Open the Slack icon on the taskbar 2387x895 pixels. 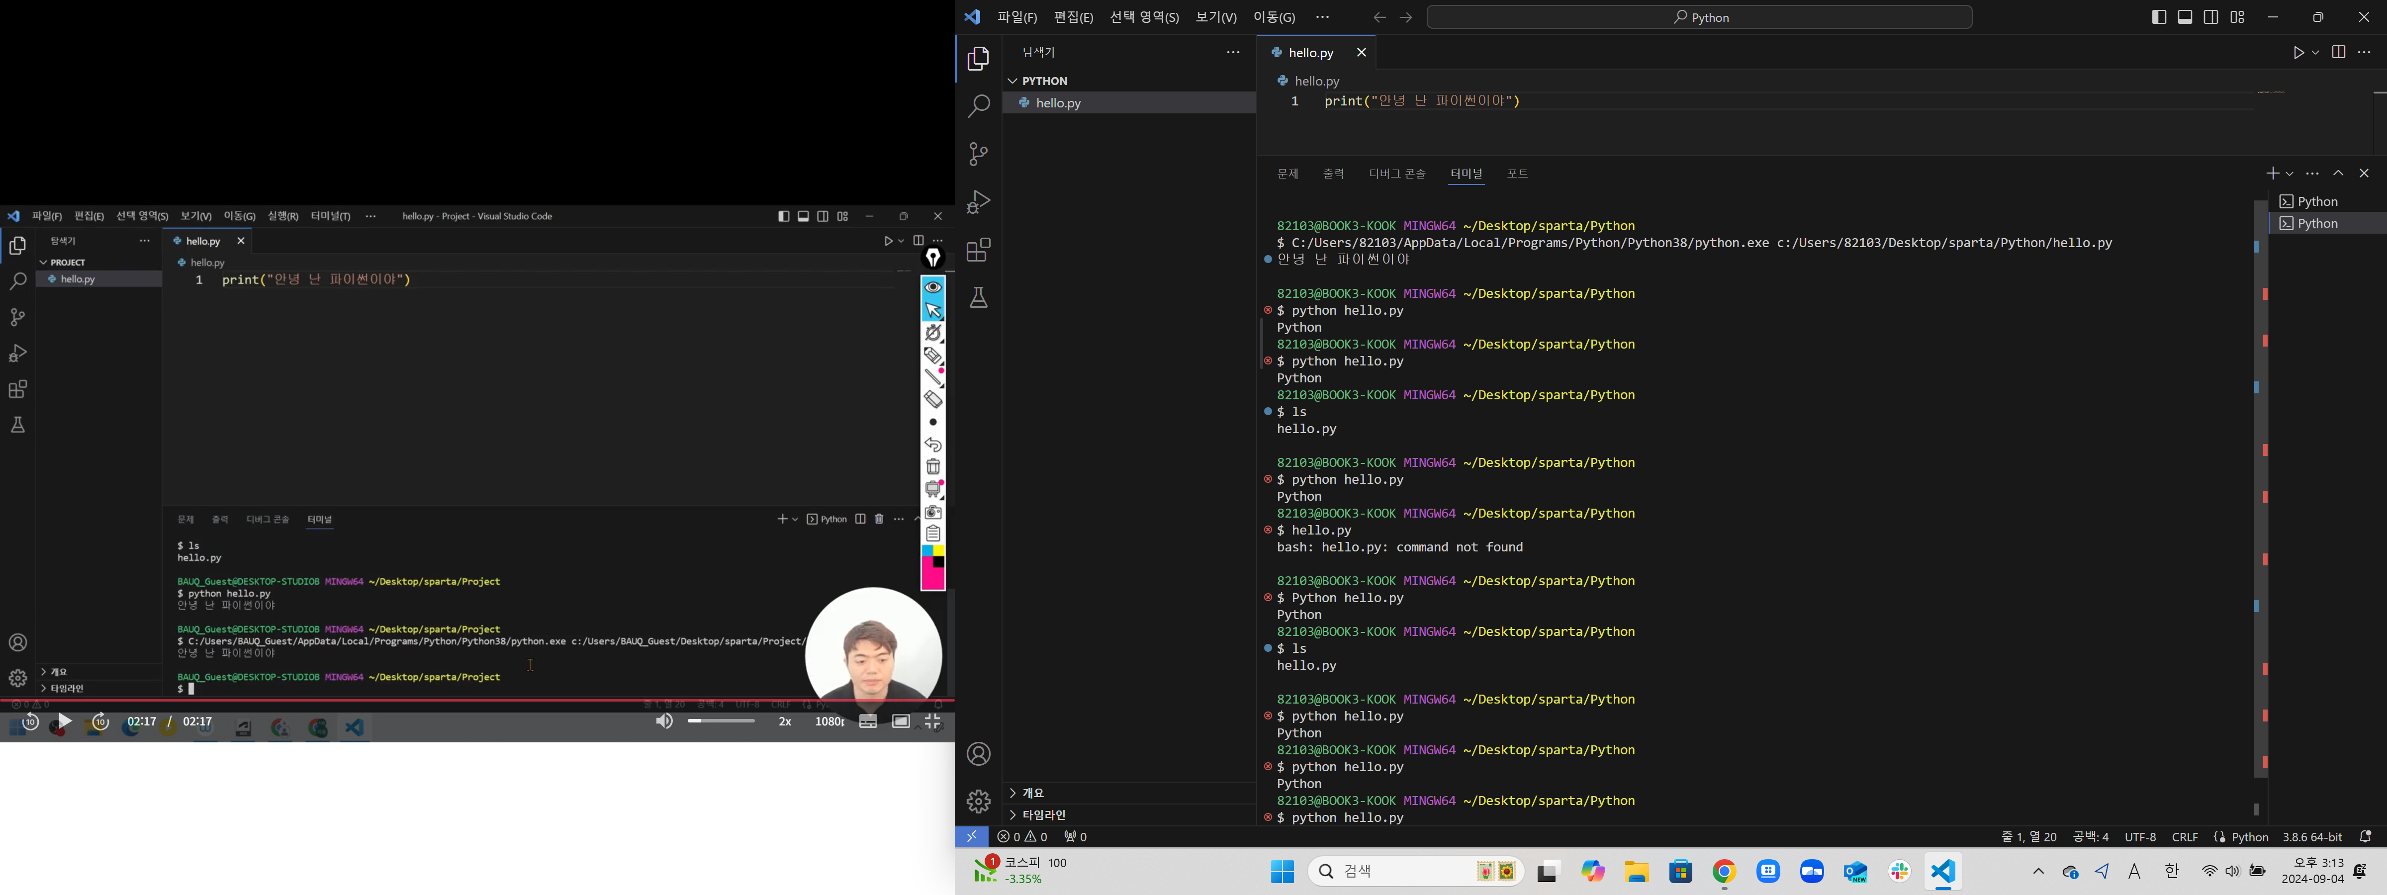coord(1900,872)
